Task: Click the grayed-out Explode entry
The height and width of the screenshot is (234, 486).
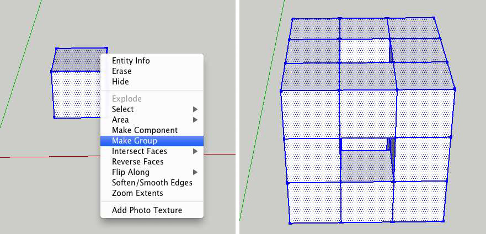Action: click(x=152, y=99)
